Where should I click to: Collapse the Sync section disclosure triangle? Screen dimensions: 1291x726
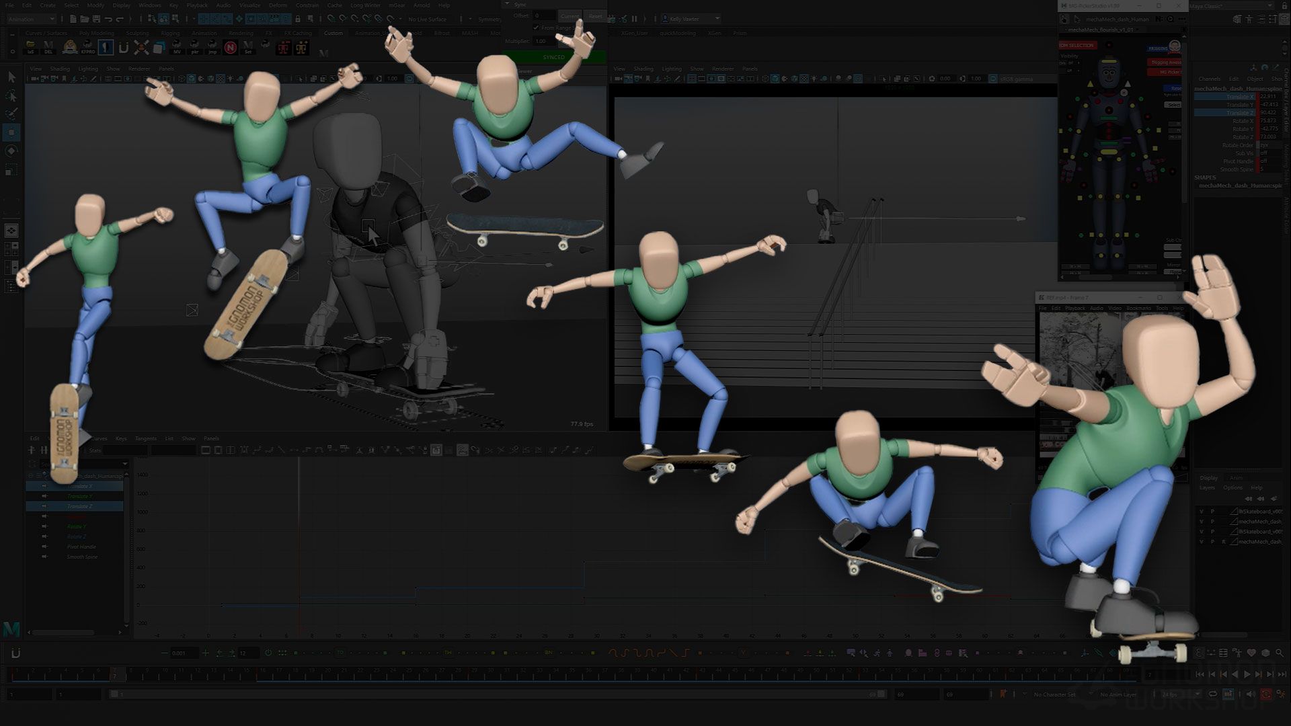coord(507,4)
